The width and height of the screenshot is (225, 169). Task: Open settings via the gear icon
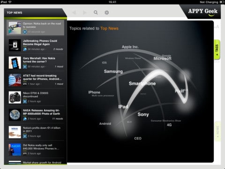click(107, 13)
